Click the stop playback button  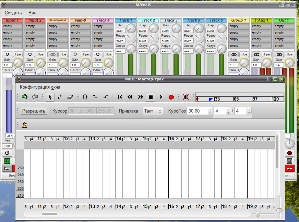tap(151, 97)
